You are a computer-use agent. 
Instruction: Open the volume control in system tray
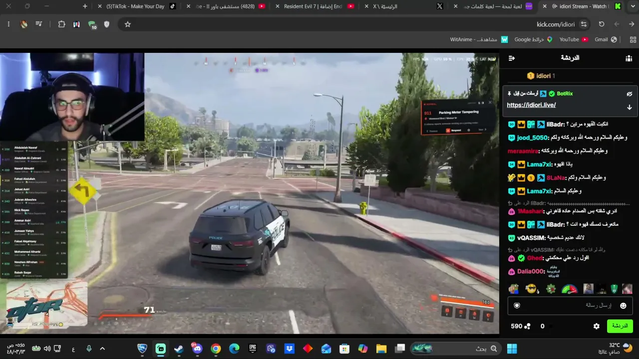point(47,349)
